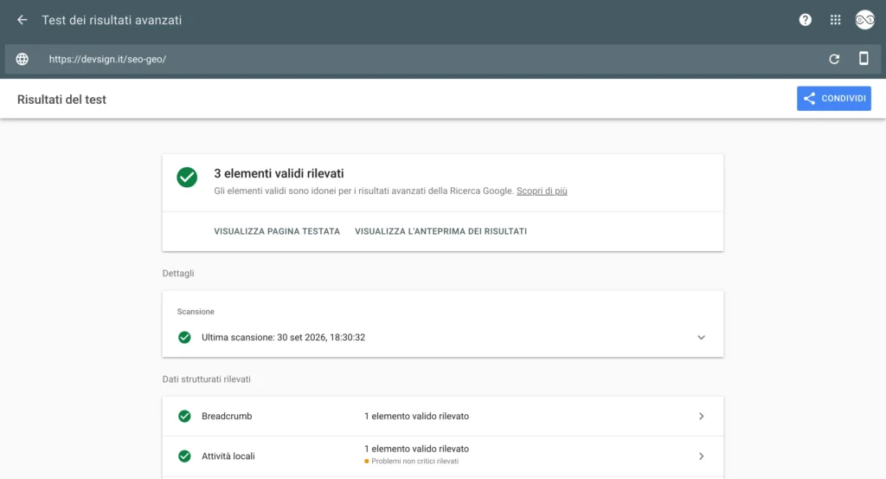Image resolution: width=886 pixels, height=479 pixels.
Task: Switch device with the smartphone icon
Action: click(864, 58)
